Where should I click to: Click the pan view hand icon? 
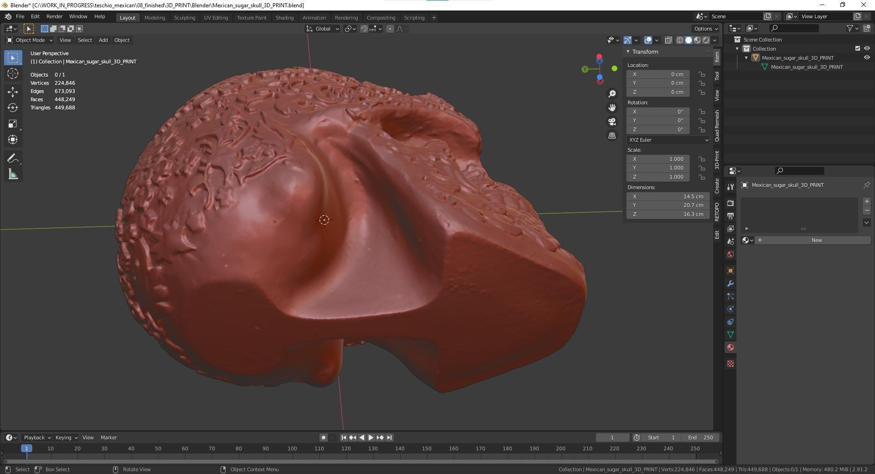point(612,108)
